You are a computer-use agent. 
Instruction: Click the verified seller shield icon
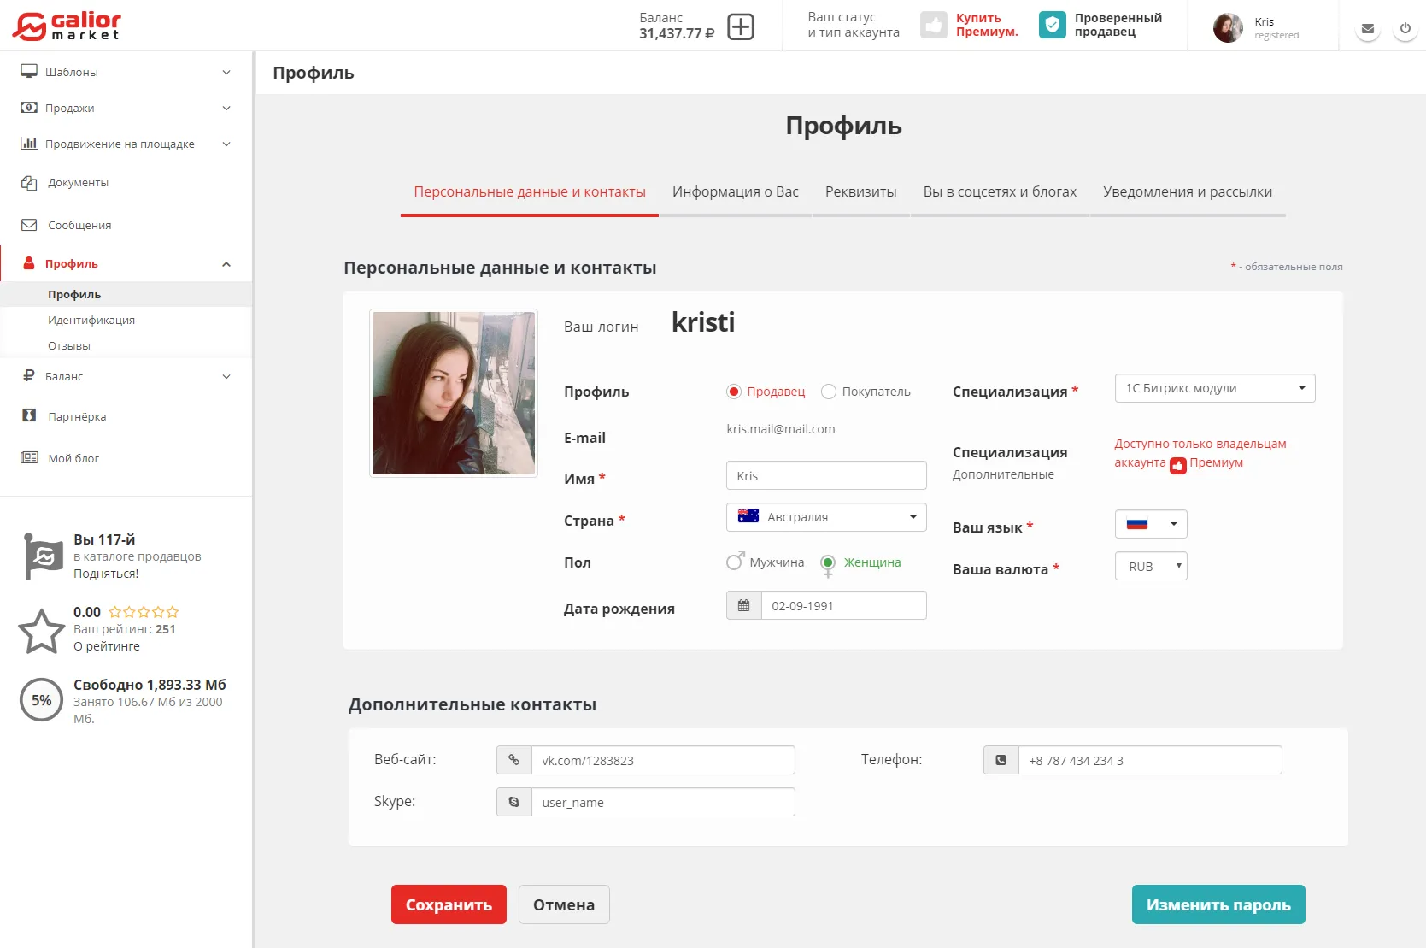click(1052, 26)
